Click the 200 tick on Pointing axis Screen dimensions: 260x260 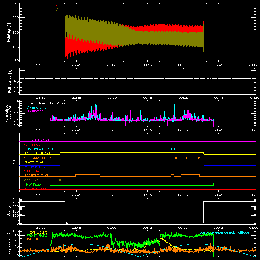click(x=15, y=18)
